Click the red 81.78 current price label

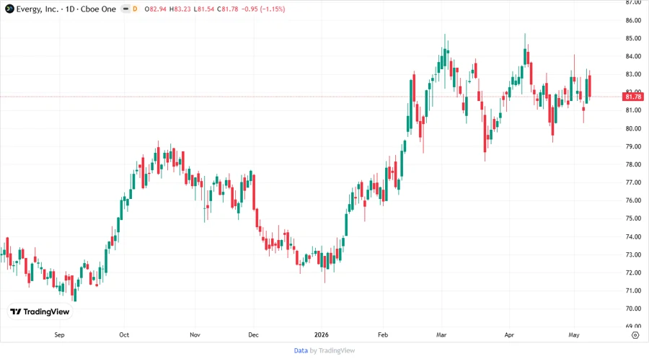pos(633,97)
